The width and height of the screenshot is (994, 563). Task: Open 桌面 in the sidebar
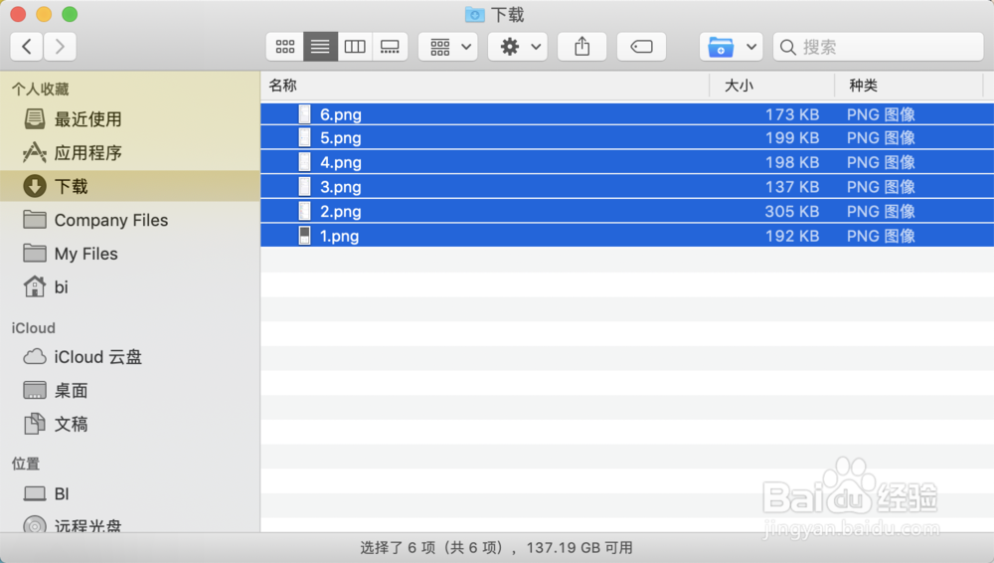coord(130,390)
